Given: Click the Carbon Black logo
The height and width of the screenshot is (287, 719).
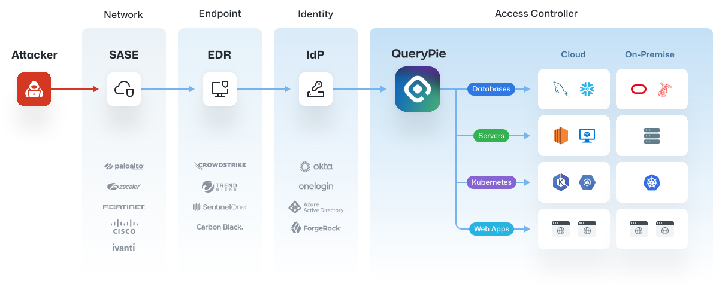Looking at the screenshot, I should point(220,227).
